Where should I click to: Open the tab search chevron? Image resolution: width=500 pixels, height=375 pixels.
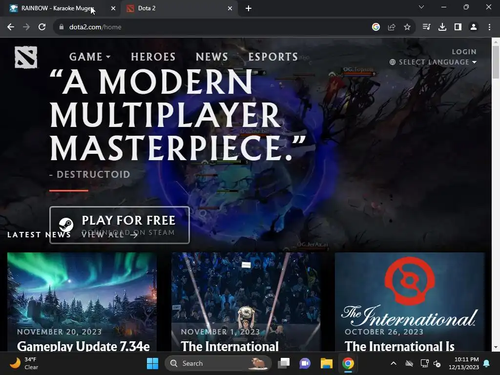point(421,7)
